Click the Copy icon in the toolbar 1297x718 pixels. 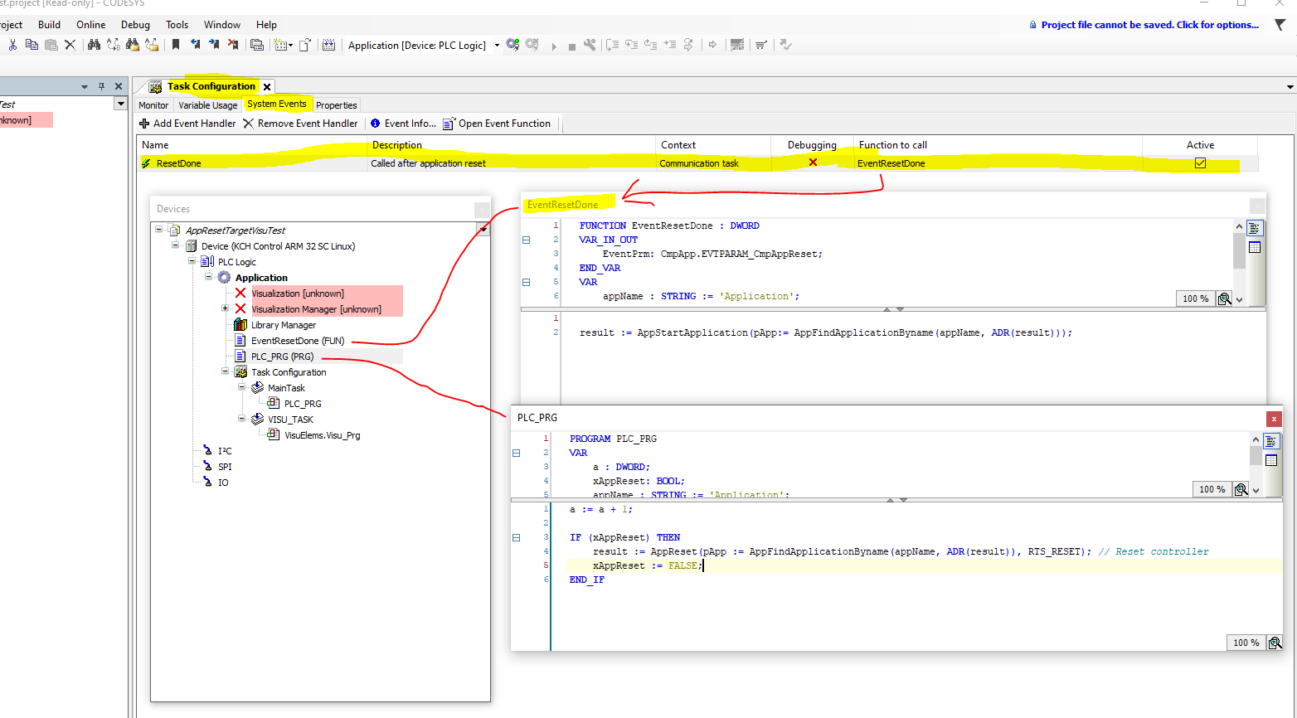[32, 45]
